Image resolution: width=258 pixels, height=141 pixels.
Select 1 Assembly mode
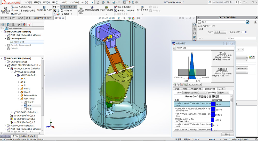[x=69, y=7]
